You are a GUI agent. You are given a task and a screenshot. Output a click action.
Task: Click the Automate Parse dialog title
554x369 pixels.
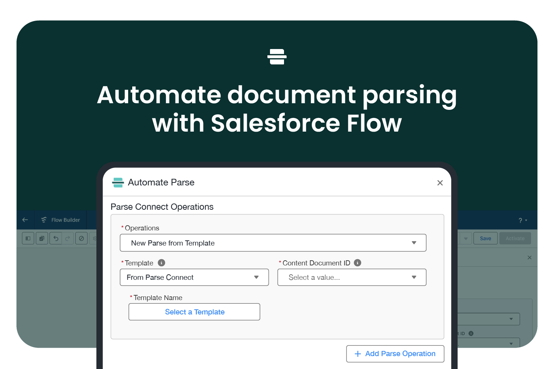[x=161, y=182]
